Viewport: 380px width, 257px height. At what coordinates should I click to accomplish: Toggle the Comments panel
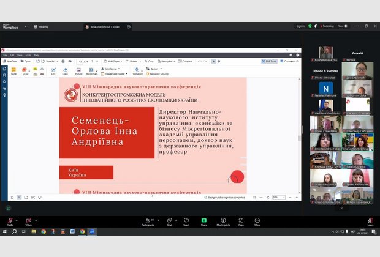pyautogui.click(x=289, y=61)
